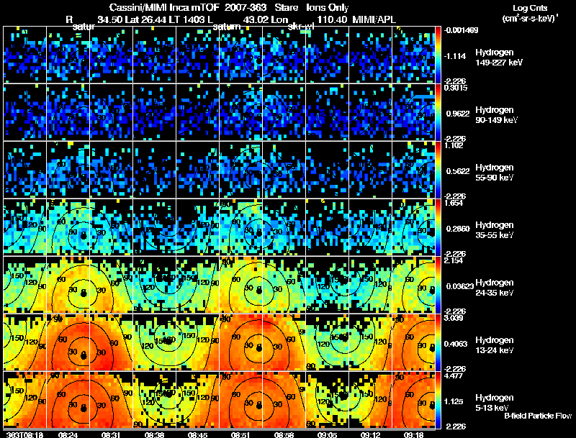Select the 24-35 keV image panel at 08:24
The height and width of the screenshot is (438, 576).
pyautogui.click(x=68, y=285)
